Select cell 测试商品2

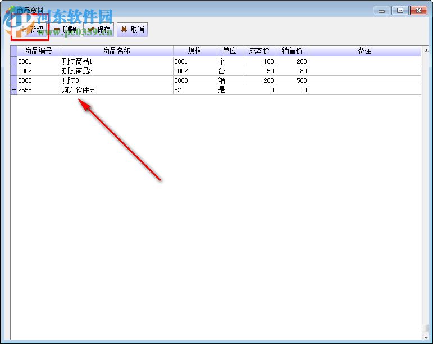tap(117, 71)
